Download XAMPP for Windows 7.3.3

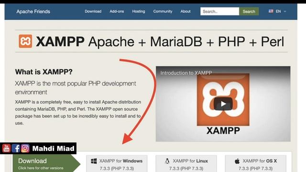point(117,164)
